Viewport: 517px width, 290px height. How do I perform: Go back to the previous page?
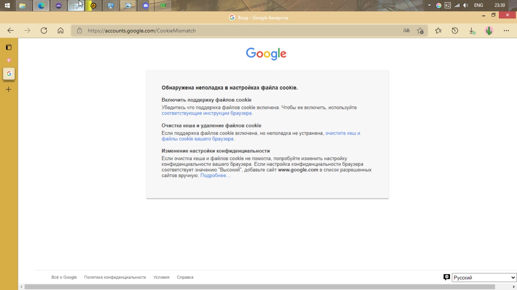click(11, 31)
